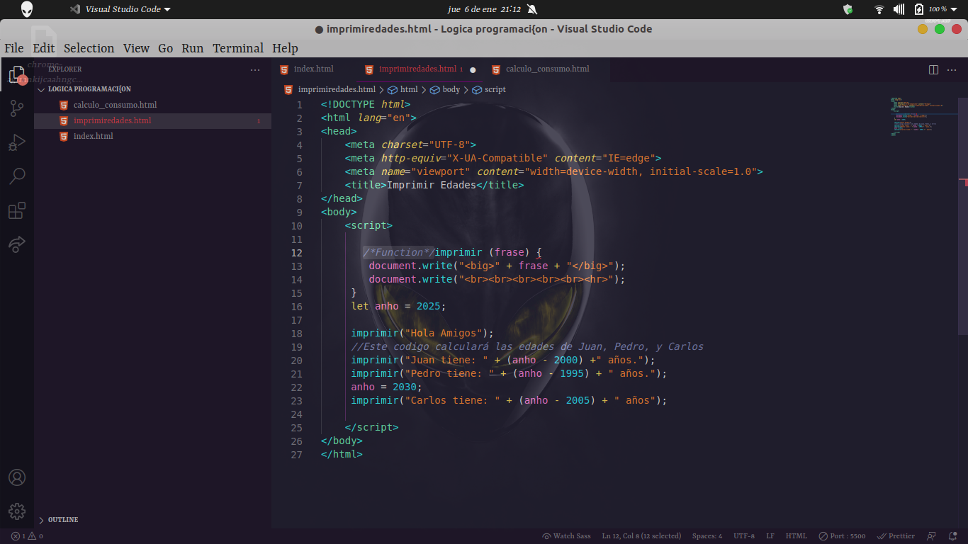Open index.html in the explorer

pyautogui.click(x=93, y=136)
